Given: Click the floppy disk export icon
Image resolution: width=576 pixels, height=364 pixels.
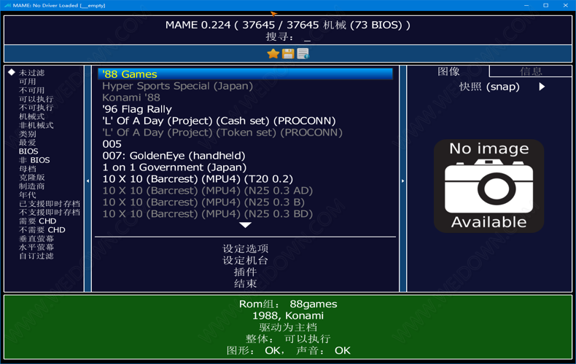Looking at the screenshot, I should 288,54.
